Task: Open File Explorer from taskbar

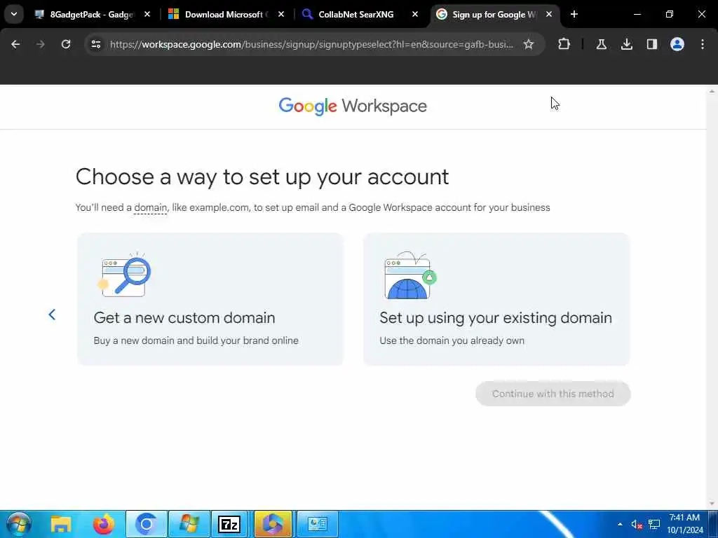Action: coord(60,524)
